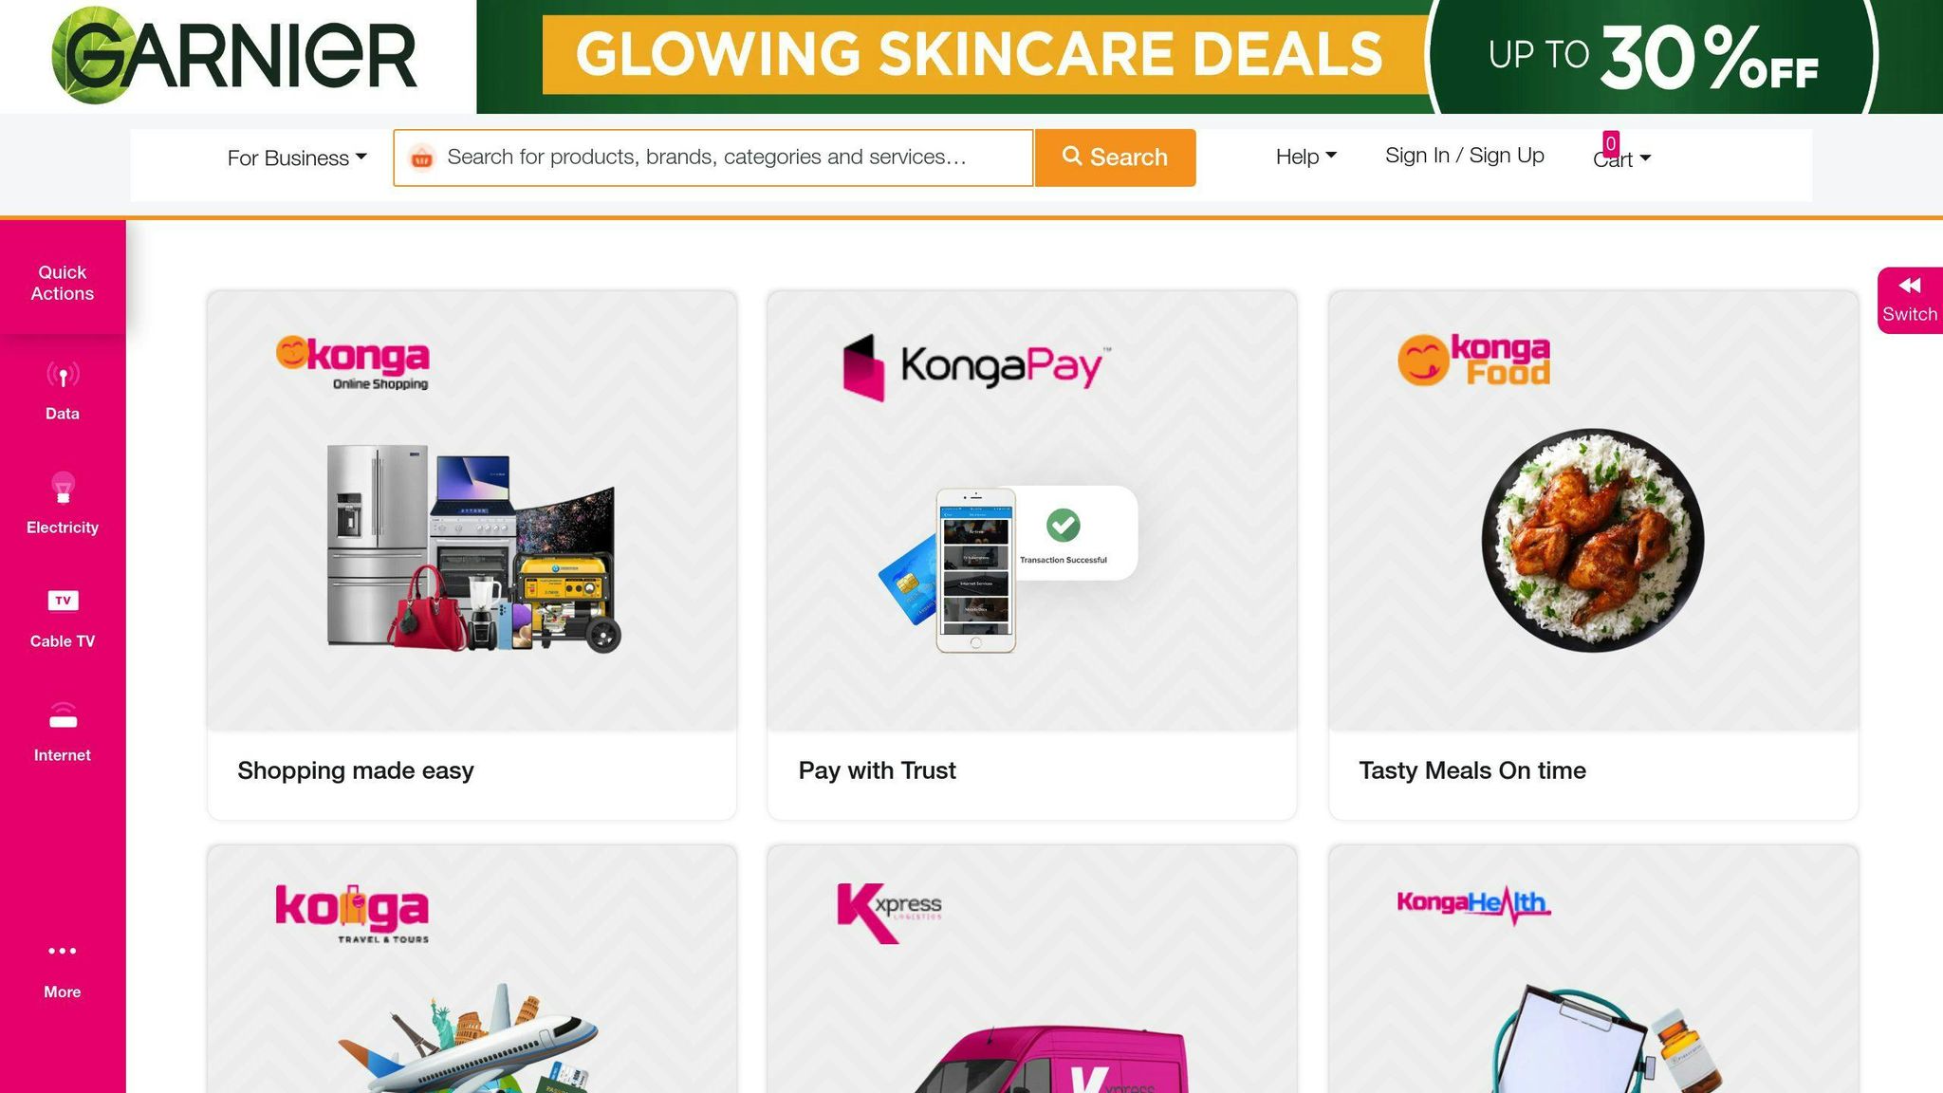This screenshot has height=1093, width=1943.
Task: Click the Switch rewind arrows icon
Action: point(1910,286)
